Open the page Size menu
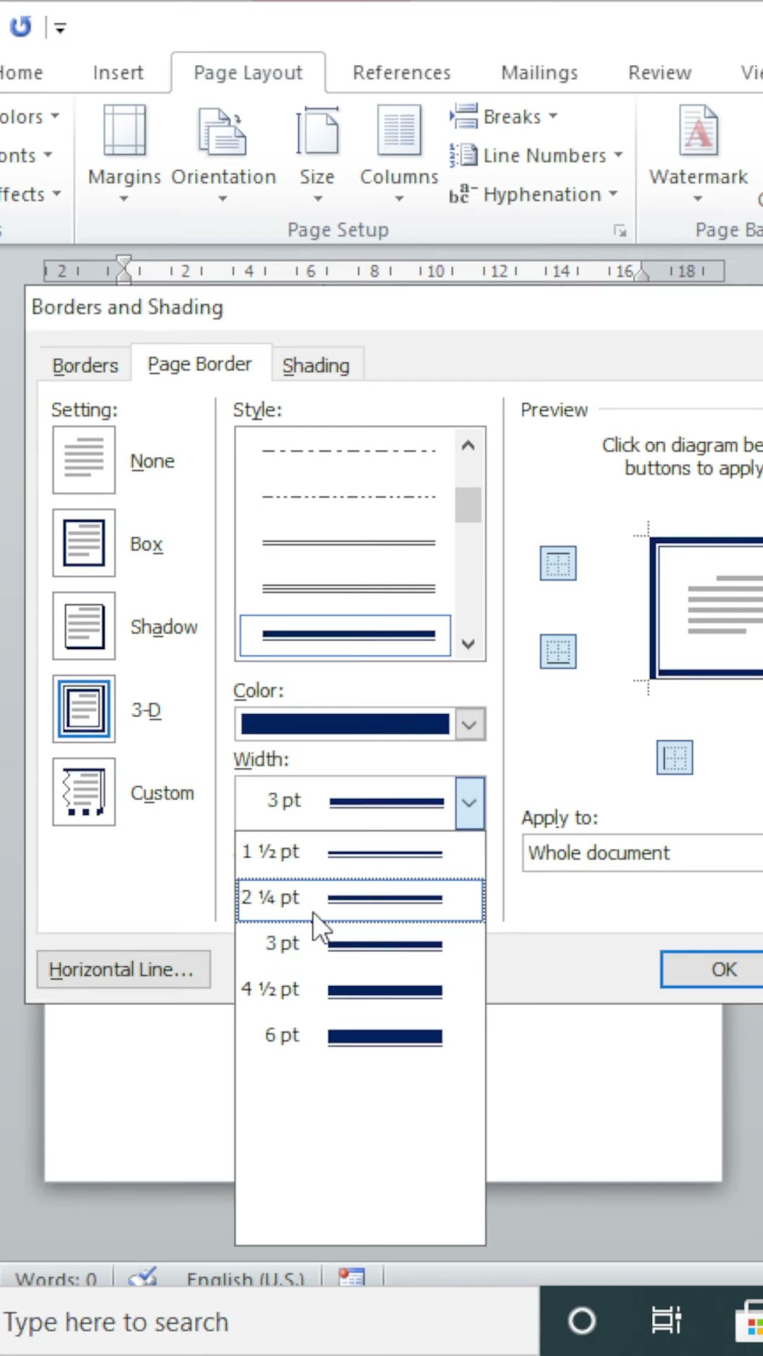 (x=317, y=154)
